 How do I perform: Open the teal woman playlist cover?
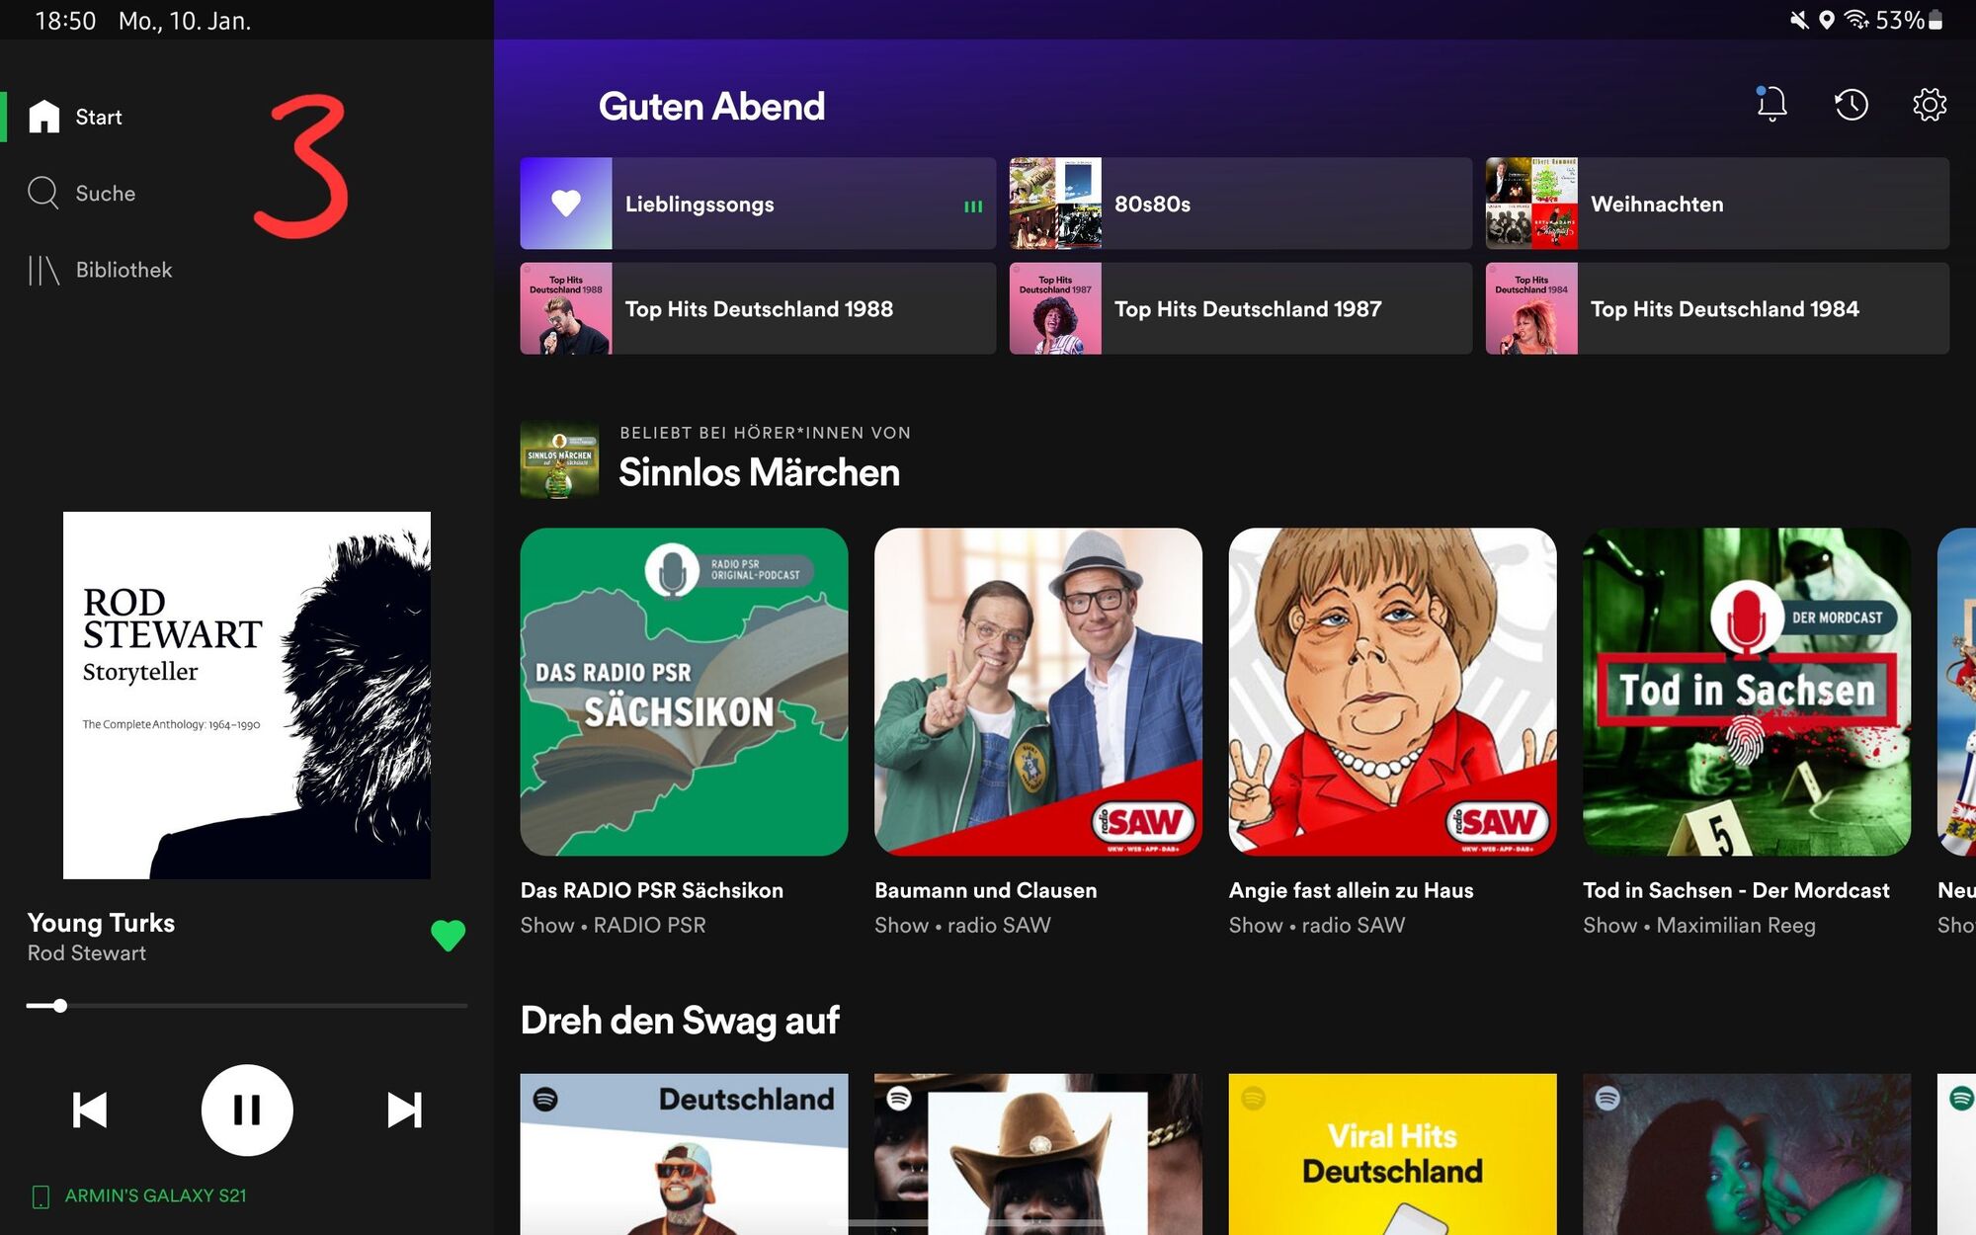(1747, 1154)
